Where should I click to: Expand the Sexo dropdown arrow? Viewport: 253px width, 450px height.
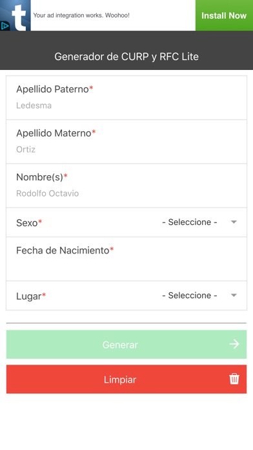point(234,222)
